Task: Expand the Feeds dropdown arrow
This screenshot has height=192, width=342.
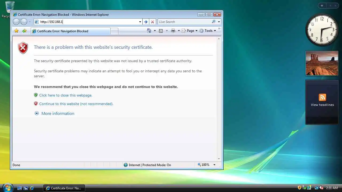Action: tap(167, 31)
